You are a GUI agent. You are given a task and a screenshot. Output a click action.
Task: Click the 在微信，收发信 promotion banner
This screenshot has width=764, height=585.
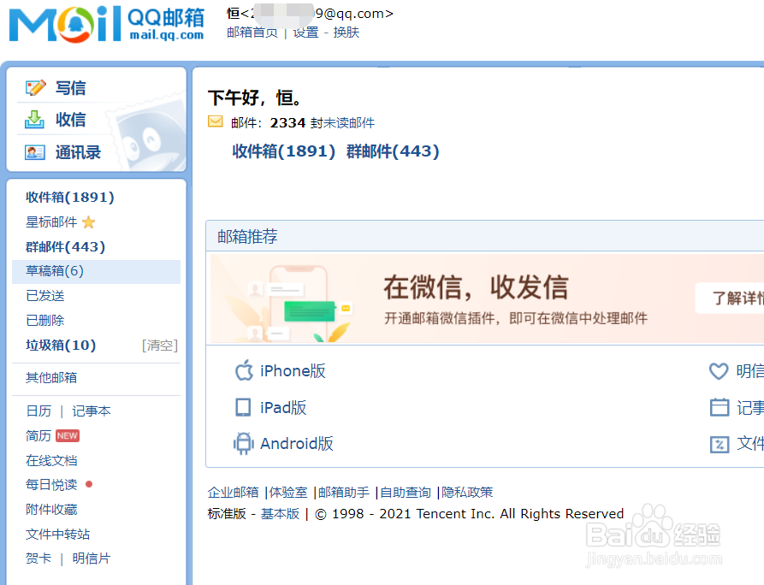[486, 298]
